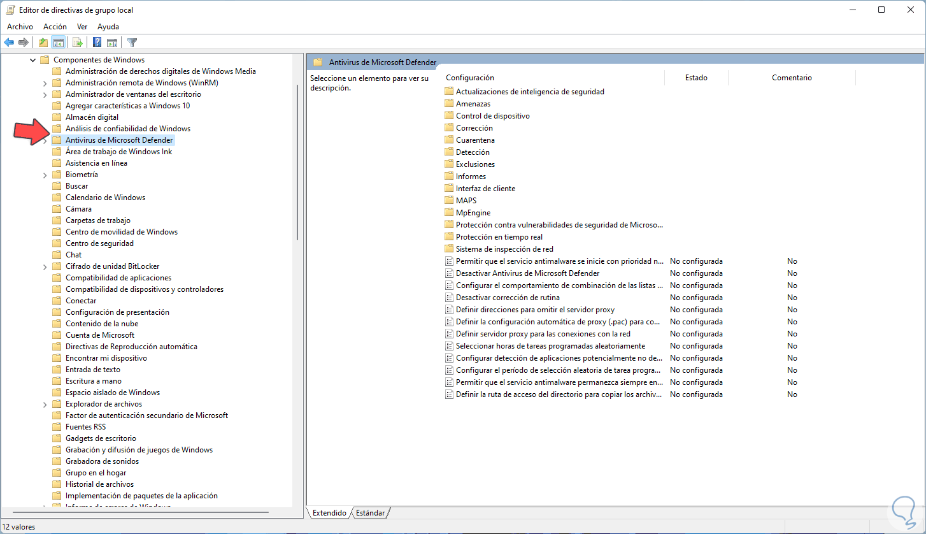Select Espacio aislado de Windows in the tree
Viewport: 926px width, 534px height.
[x=113, y=393]
